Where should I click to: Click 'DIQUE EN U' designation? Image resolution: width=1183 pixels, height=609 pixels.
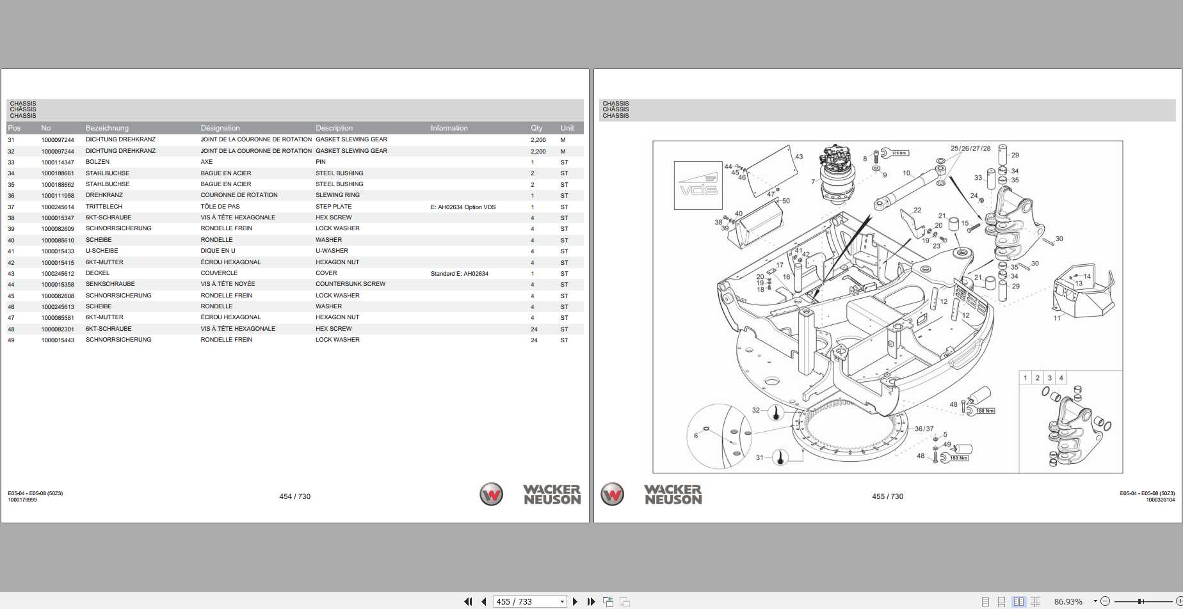click(x=218, y=251)
